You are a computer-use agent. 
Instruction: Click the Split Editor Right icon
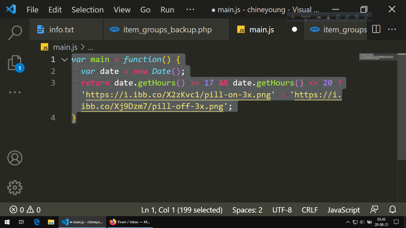pyautogui.click(x=376, y=29)
